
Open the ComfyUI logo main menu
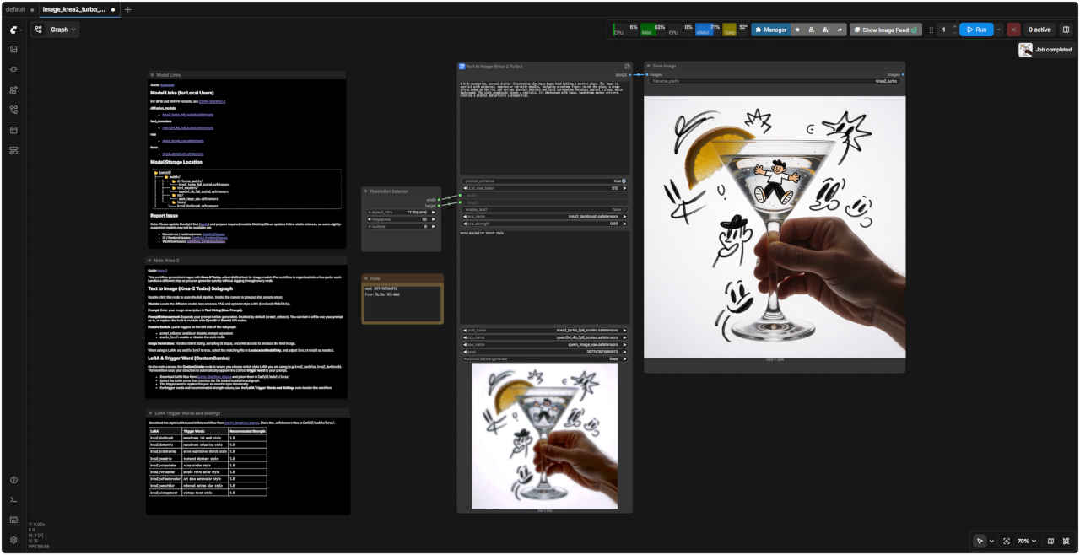(x=13, y=29)
